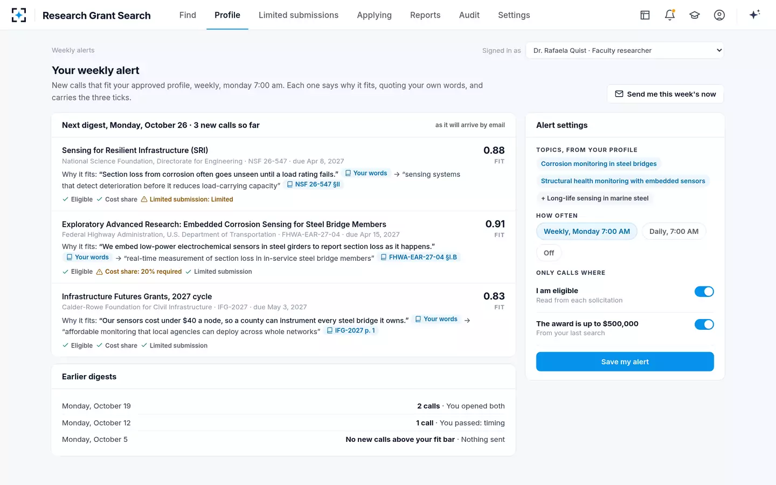Click 'Structural health monitoring with embedded sensors' chip

coord(623,181)
